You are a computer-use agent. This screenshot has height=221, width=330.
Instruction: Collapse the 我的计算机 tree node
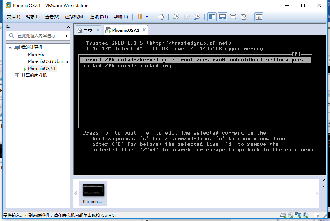pyautogui.click(x=10, y=48)
